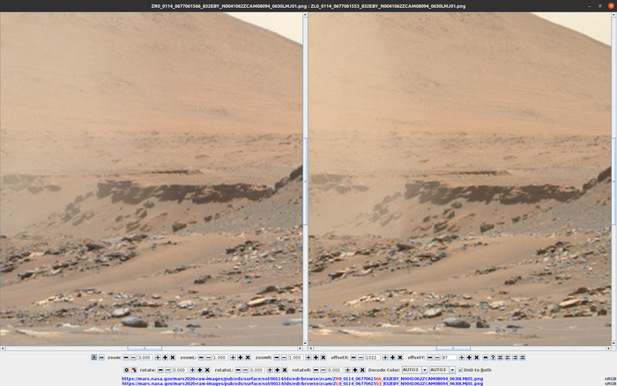Image resolution: width=617 pixels, height=386 pixels.
Task: Click the small icon immediately left of zoom label
Action: click(x=101, y=358)
